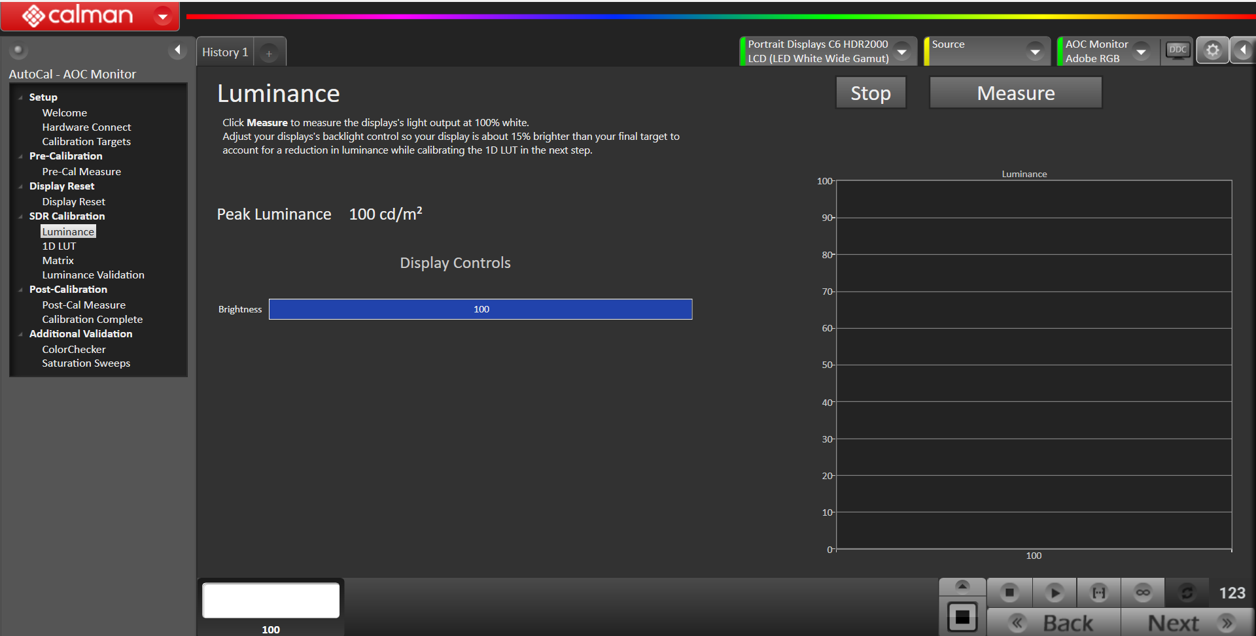Open the Source dropdown

(x=1035, y=51)
